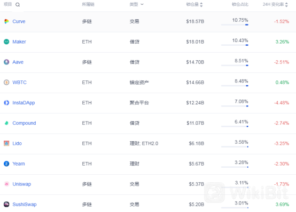Screen dimensions: 296x212
Task: Click the Maker green logo icon
Action: click(x=6, y=42)
